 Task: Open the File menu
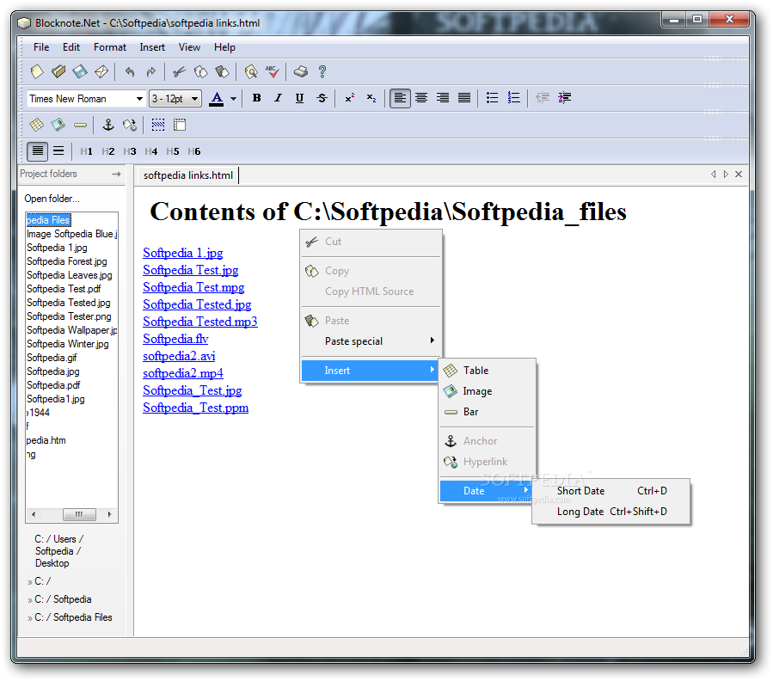click(41, 47)
